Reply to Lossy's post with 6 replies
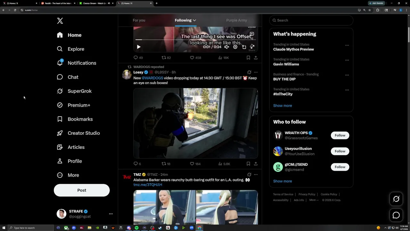410x231 pixels. click(x=137, y=164)
